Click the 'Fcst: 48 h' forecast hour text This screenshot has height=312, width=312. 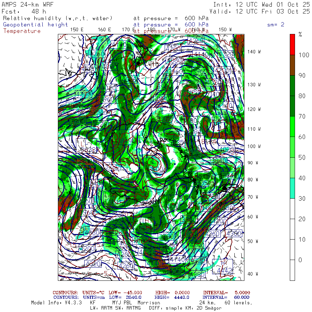pos(24,11)
